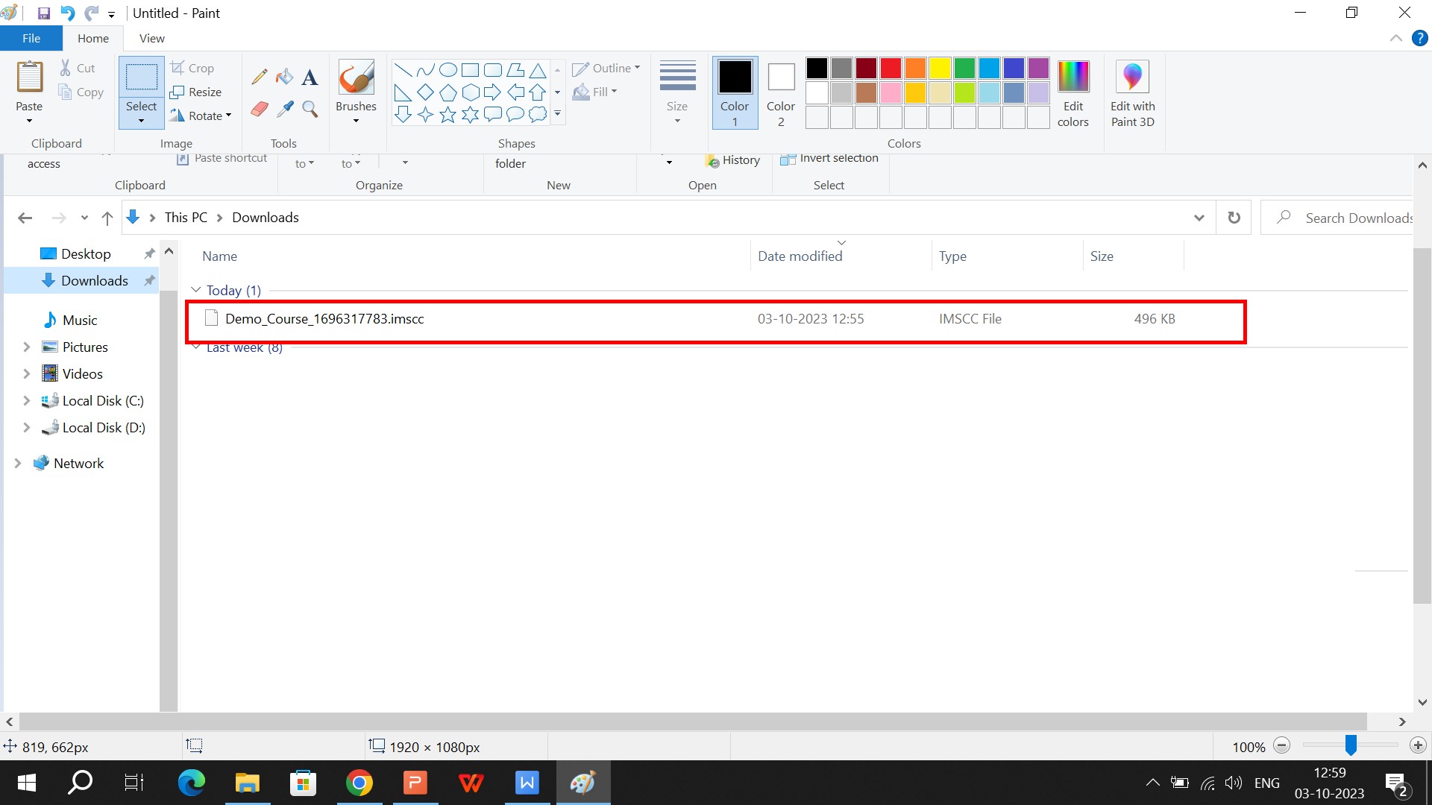Activate the Select rectangle tool
The image size is (1432, 805).
click(141, 77)
